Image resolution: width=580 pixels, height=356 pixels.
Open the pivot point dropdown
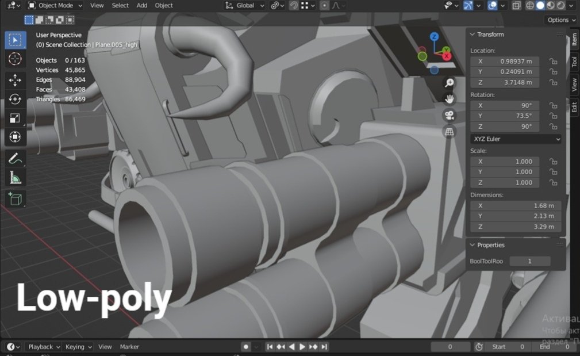(x=277, y=6)
